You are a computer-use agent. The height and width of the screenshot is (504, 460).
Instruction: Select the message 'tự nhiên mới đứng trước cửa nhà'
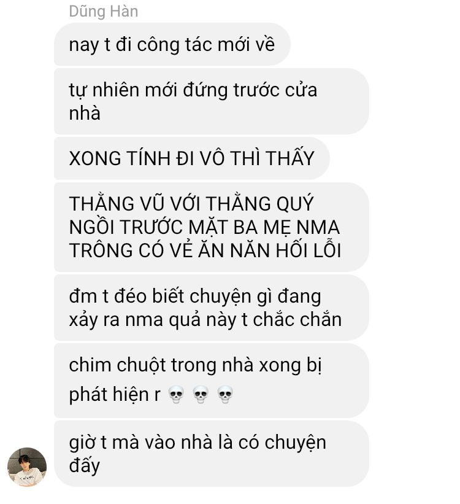click(212, 101)
